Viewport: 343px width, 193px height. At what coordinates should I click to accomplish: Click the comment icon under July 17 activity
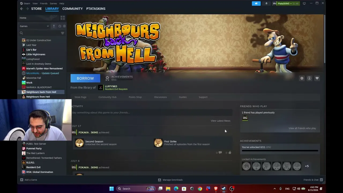pyautogui.click(x=220, y=153)
